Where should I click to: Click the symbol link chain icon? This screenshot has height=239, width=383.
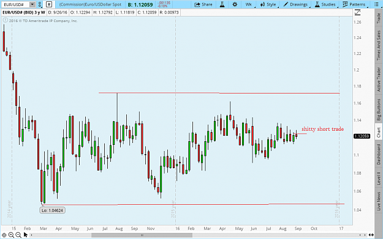pyautogui.click(x=40, y=4)
